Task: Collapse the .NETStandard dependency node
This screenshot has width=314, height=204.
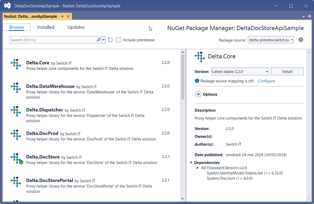Action: click(197, 168)
